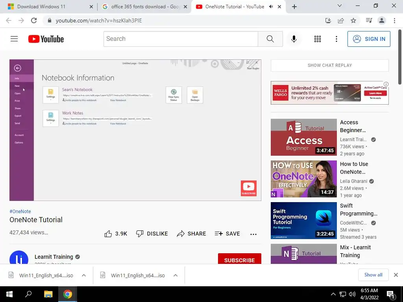This screenshot has width=403, height=302.
Task: Open Learnit Training channel name
Action: point(54,257)
